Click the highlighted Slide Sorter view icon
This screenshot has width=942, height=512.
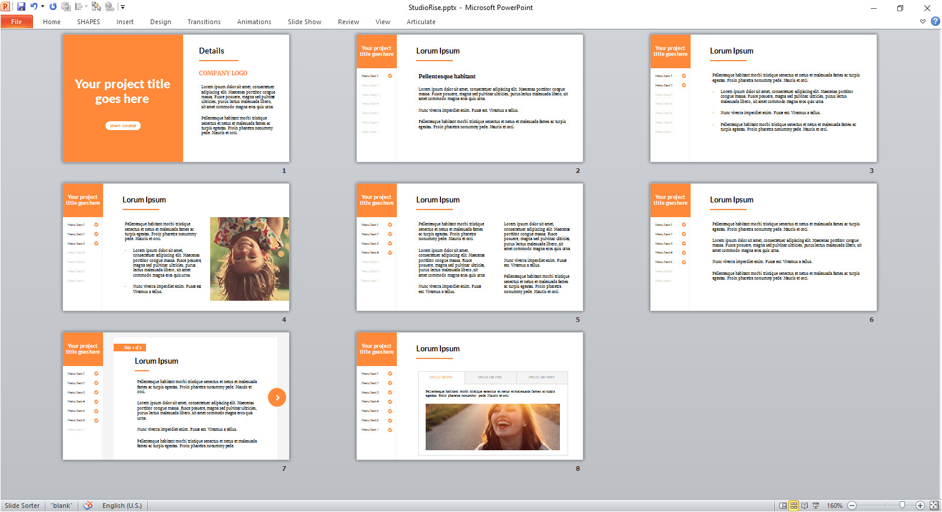click(x=794, y=506)
